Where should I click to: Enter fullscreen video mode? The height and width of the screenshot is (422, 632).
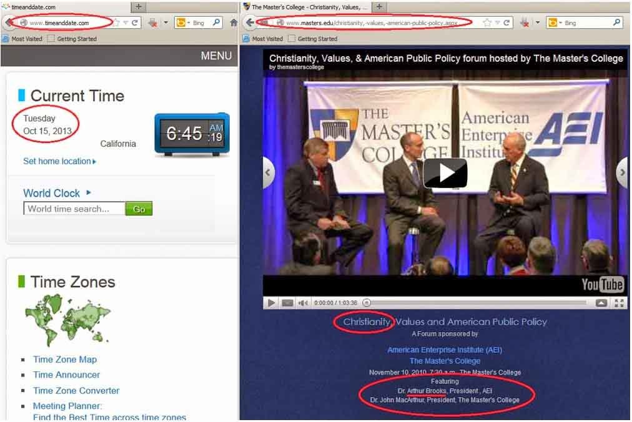(619, 303)
